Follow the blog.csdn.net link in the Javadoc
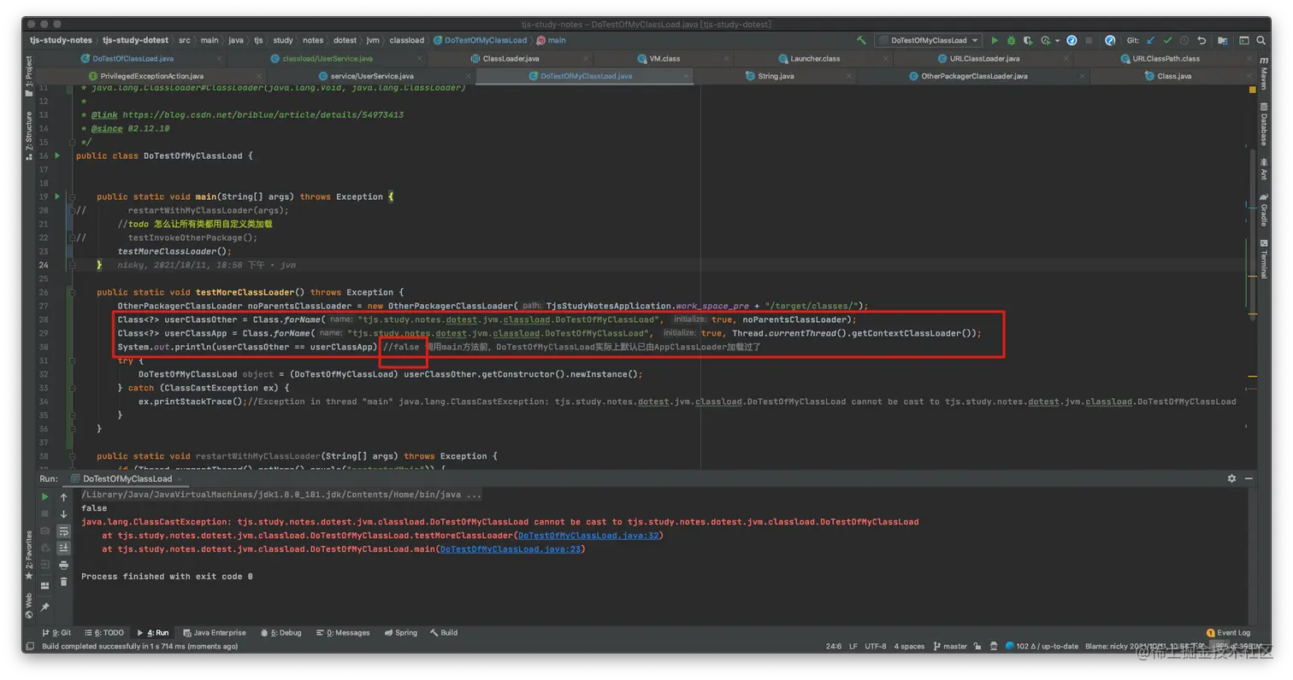1293x680 pixels. 263,114
